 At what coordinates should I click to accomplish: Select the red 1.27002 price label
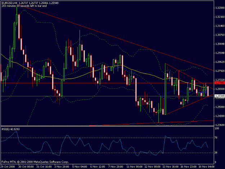pyautogui.click(x=220, y=83)
